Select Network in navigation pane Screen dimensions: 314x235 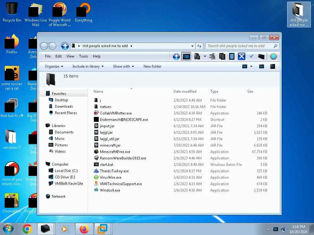tap(59, 196)
